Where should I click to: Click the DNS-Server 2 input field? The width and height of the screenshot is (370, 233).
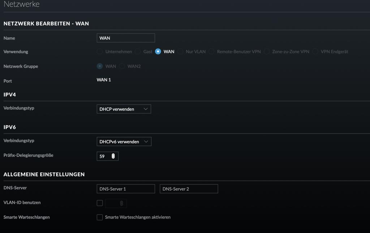[x=189, y=189]
